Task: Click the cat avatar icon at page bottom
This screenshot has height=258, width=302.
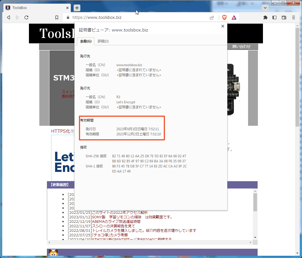Action: pyautogui.click(x=53, y=253)
